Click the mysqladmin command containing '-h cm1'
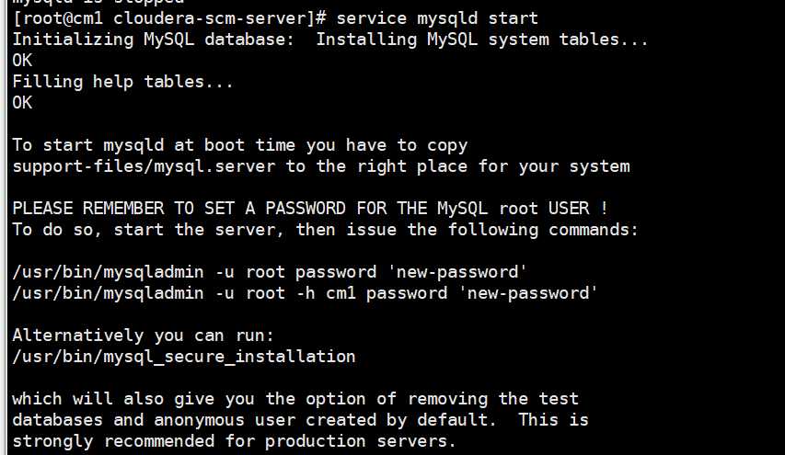The height and width of the screenshot is (455, 785). (305, 293)
